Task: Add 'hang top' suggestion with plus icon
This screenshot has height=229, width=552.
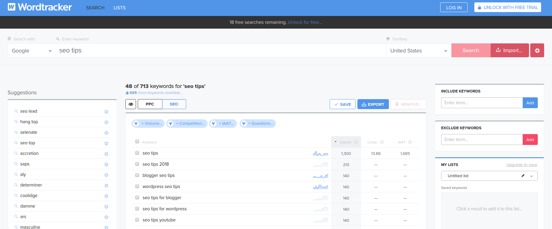Action: click(106, 122)
